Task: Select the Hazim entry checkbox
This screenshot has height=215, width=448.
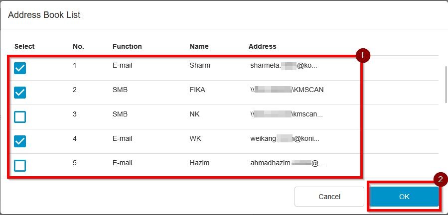Action: pos(20,165)
